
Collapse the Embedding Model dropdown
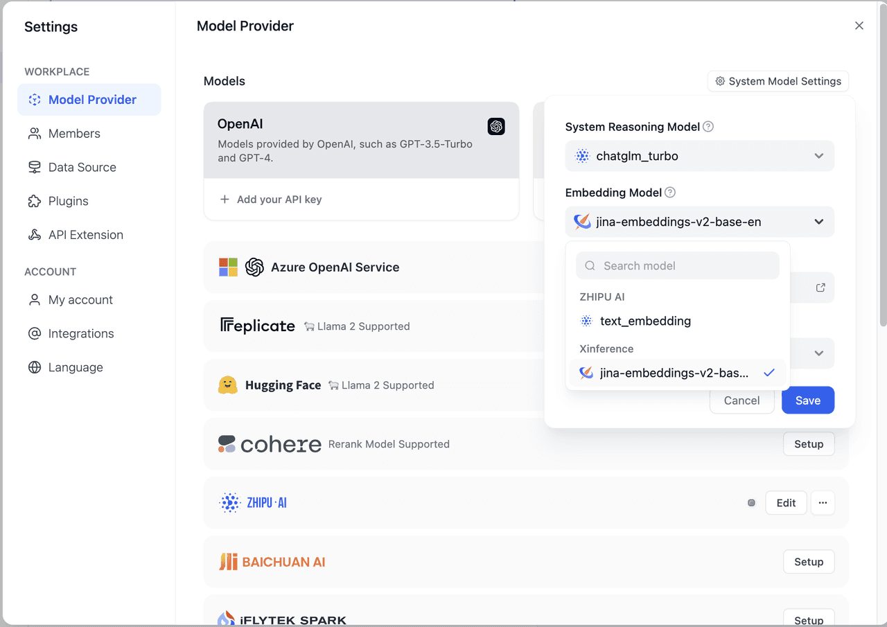click(699, 222)
